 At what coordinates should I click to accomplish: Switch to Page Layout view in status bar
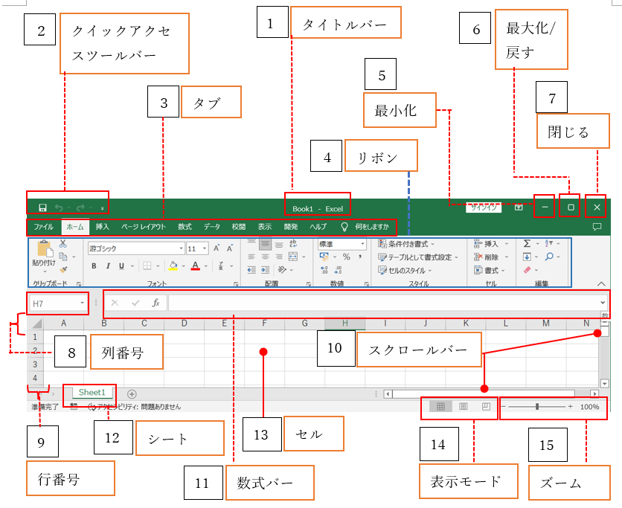[x=463, y=407]
